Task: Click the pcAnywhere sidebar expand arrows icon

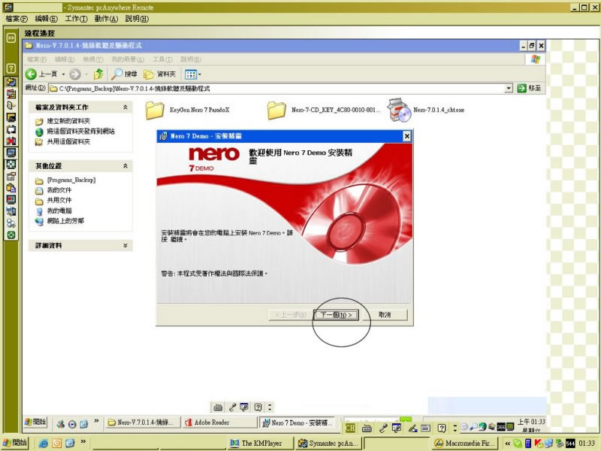Action: click(x=11, y=38)
